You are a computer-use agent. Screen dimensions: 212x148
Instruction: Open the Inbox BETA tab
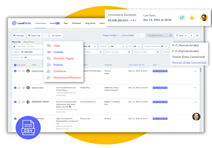(x=55, y=23)
